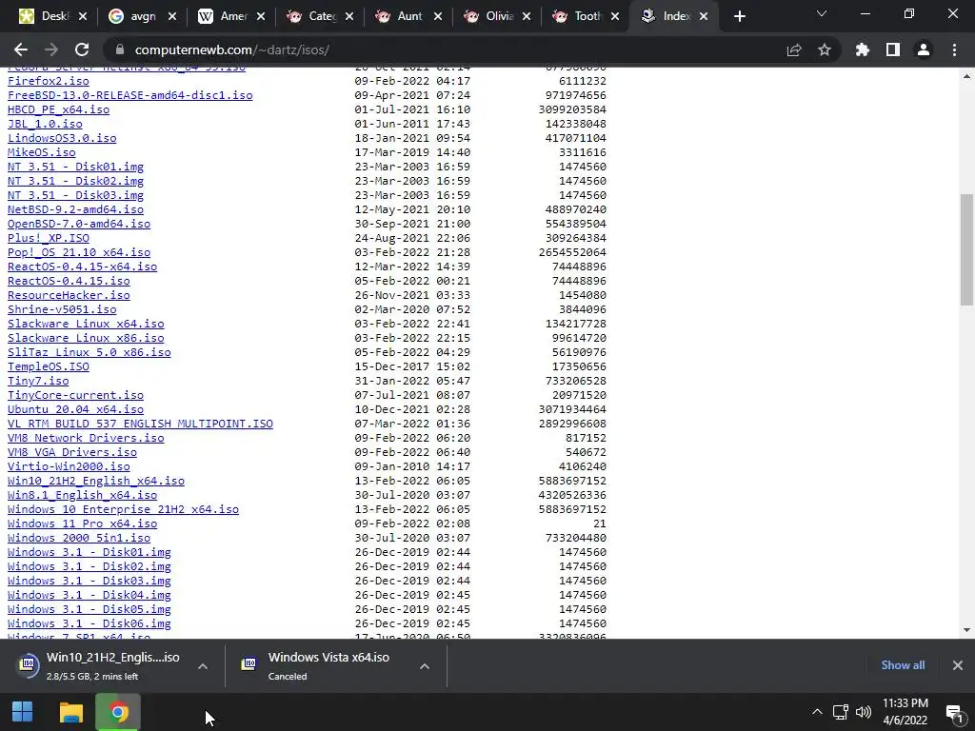Open the TempleOS.ISO link
This screenshot has height=731, width=975.
point(48,366)
